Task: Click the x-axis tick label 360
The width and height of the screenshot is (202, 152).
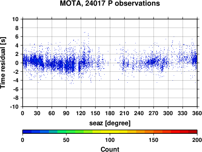Action: pos(197,113)
